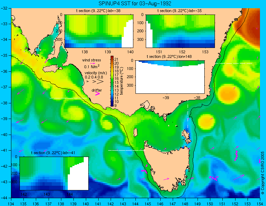Select the lat=-41 temperature section inset plot

(x=54, y=173)
